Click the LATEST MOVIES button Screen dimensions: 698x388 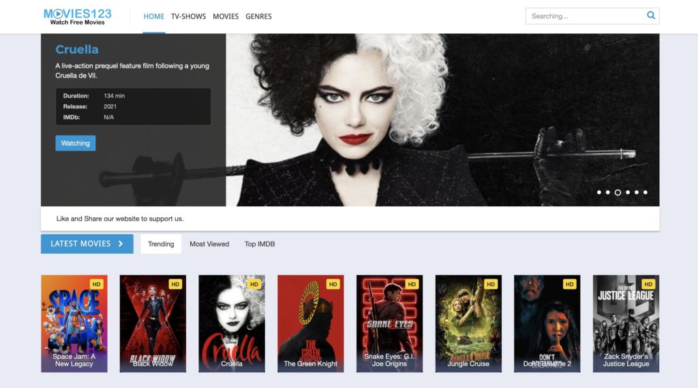pyautogui.click(x=87, y=244)
